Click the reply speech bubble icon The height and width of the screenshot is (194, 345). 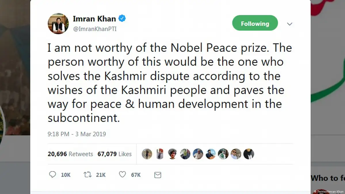[x=52, y=174]
